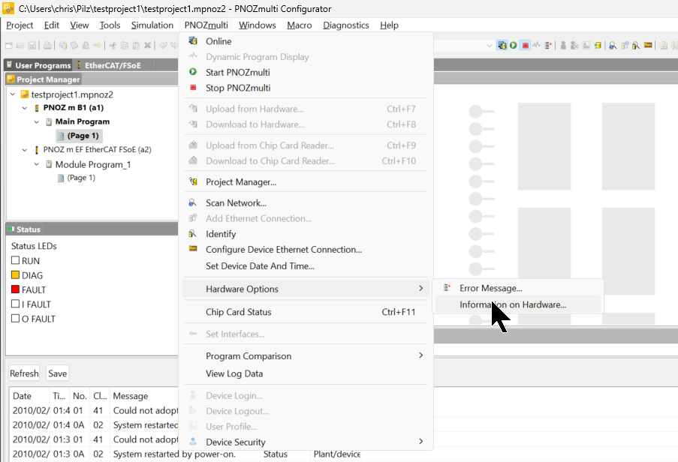
Task: Select Scan Network... menu entry
Action: (x=306, y=203)
